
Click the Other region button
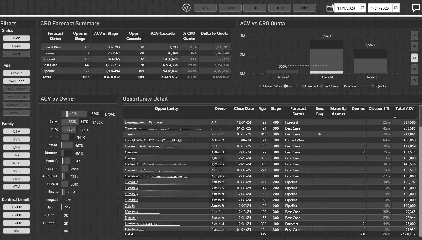pos(305,8)
